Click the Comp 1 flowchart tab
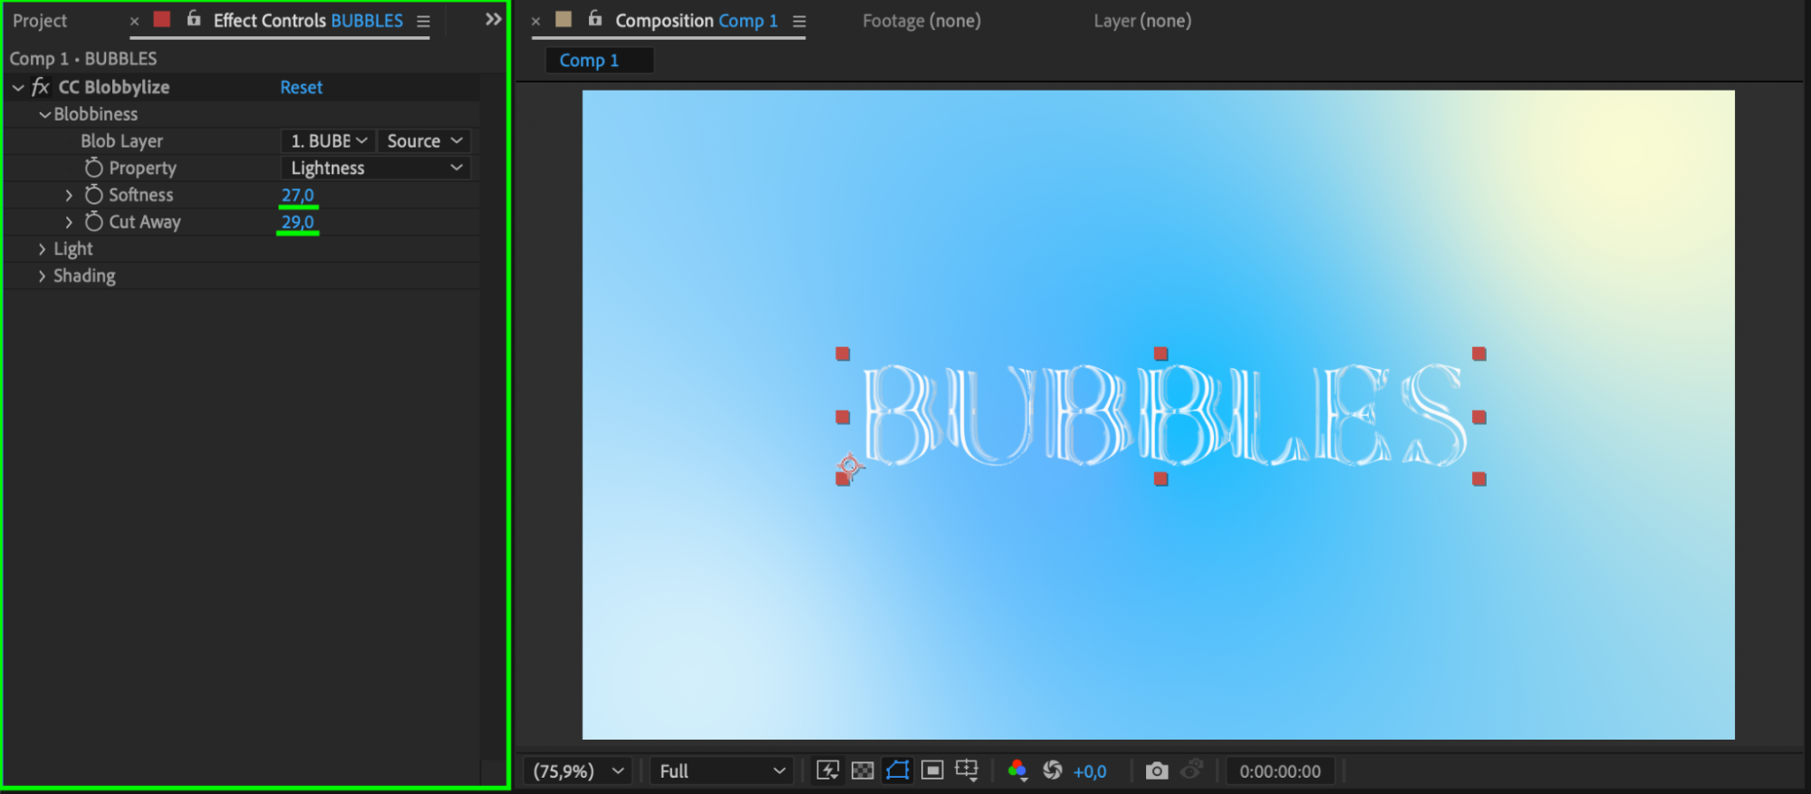 click(x=598, y=61)
